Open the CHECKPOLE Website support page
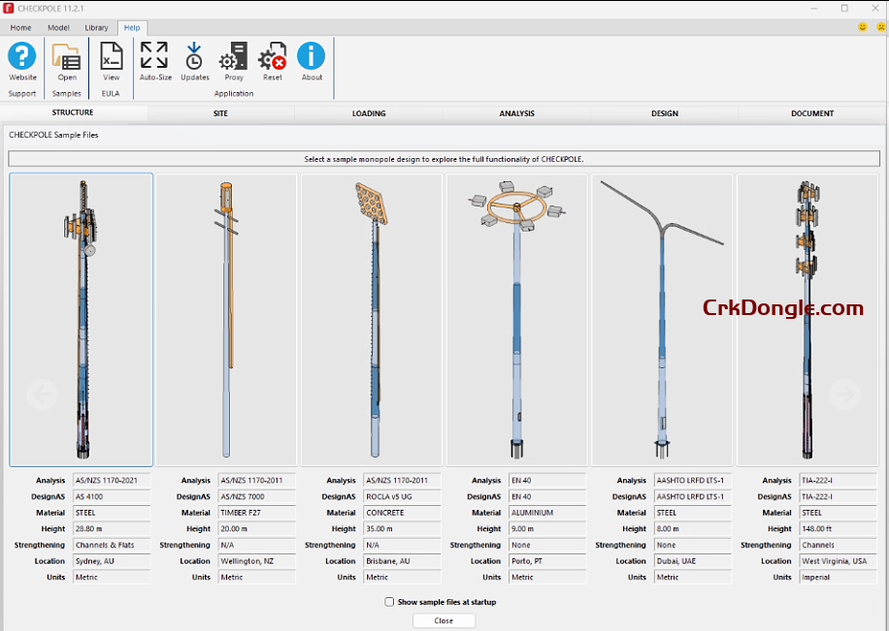The width and height of the screenshot is (889, 631). click(x=21, y=60)
